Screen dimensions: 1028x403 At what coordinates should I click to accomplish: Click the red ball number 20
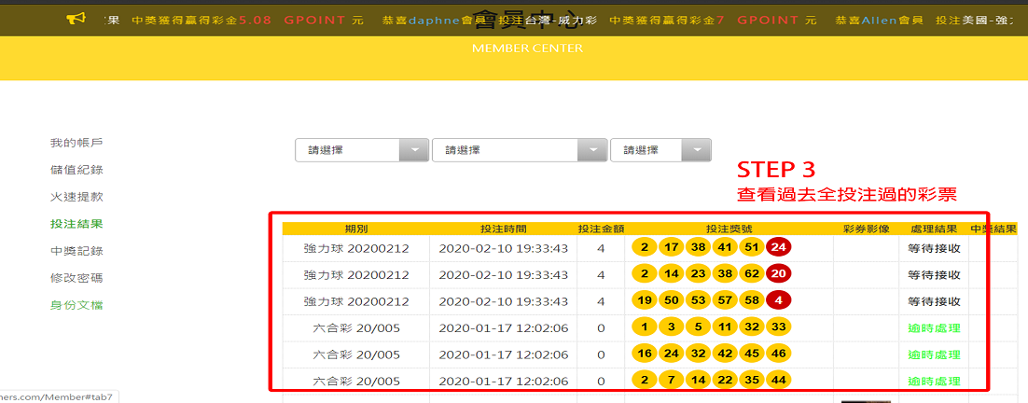pyautogui.click(x=778, y=275)
